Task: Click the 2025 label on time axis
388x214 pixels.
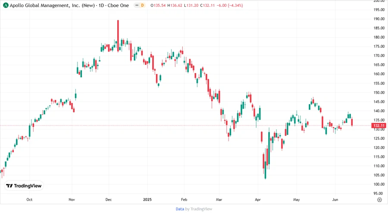Action: coord(147,199)
